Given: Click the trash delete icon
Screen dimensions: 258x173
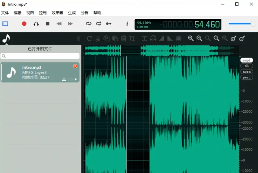Looking at the screenshot, I should 124,38.
